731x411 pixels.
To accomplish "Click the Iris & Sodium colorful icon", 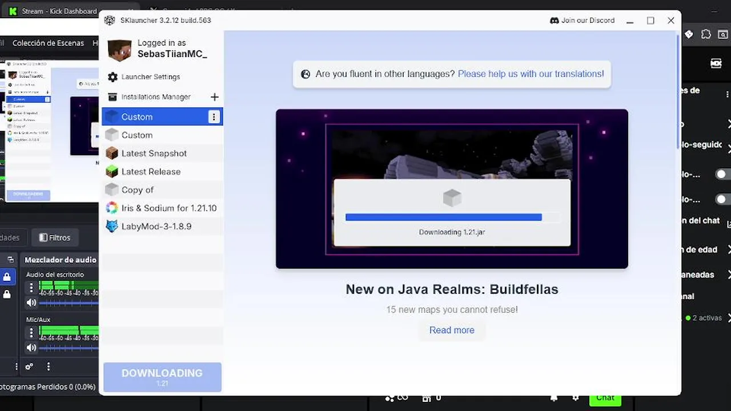I will (x=112, y=208).
